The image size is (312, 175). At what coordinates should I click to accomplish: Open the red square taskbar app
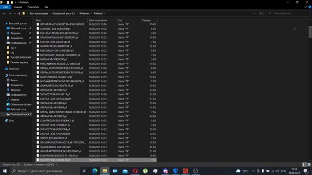[x=185, y=171]
